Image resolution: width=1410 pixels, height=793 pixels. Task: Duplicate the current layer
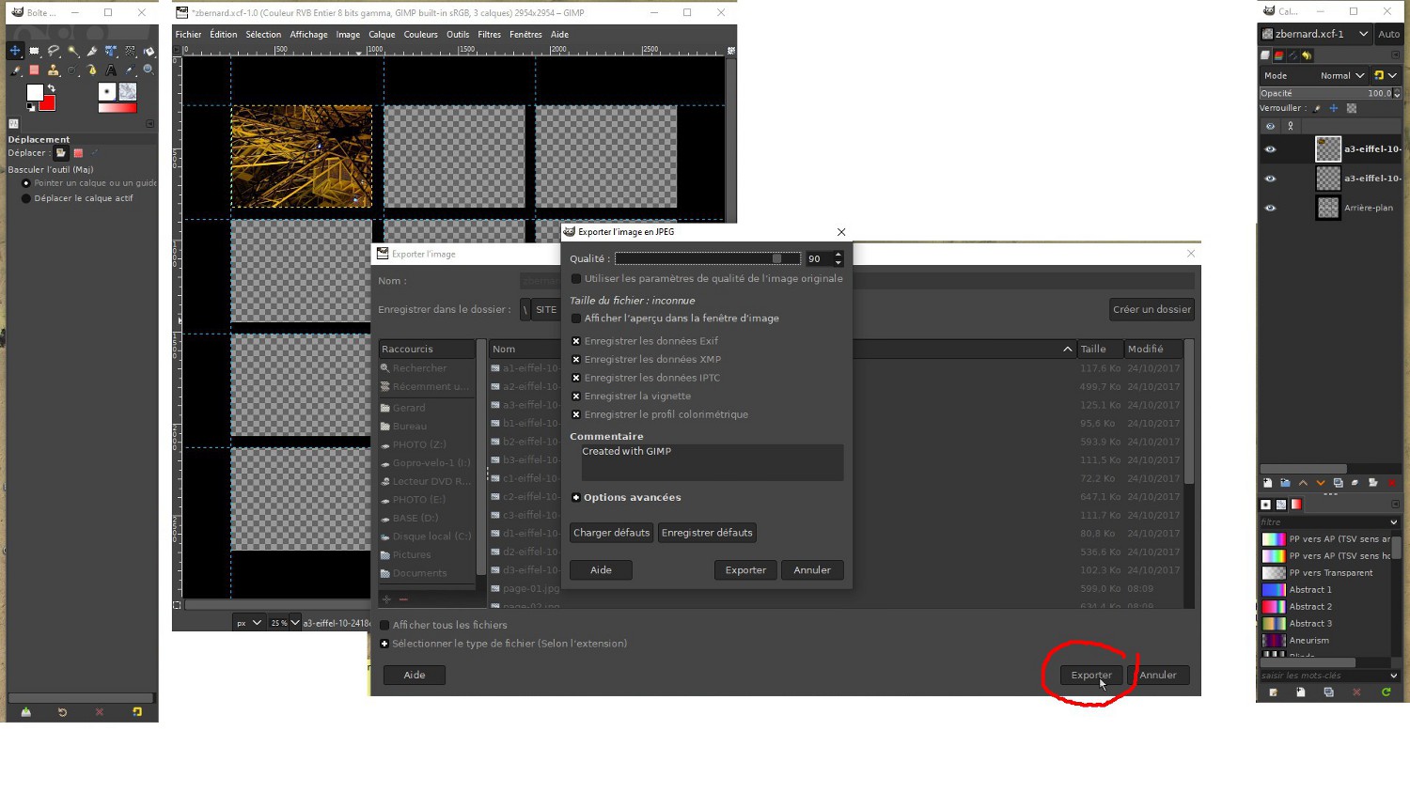(x=1339, y=483)
